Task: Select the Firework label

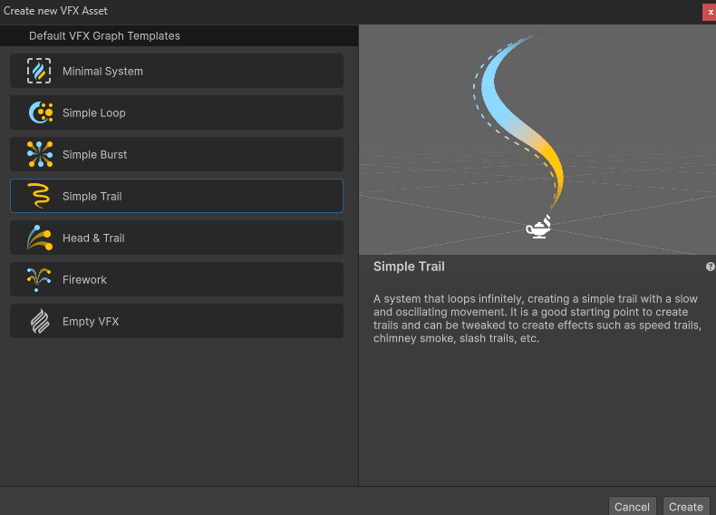Action: (84, 279)
